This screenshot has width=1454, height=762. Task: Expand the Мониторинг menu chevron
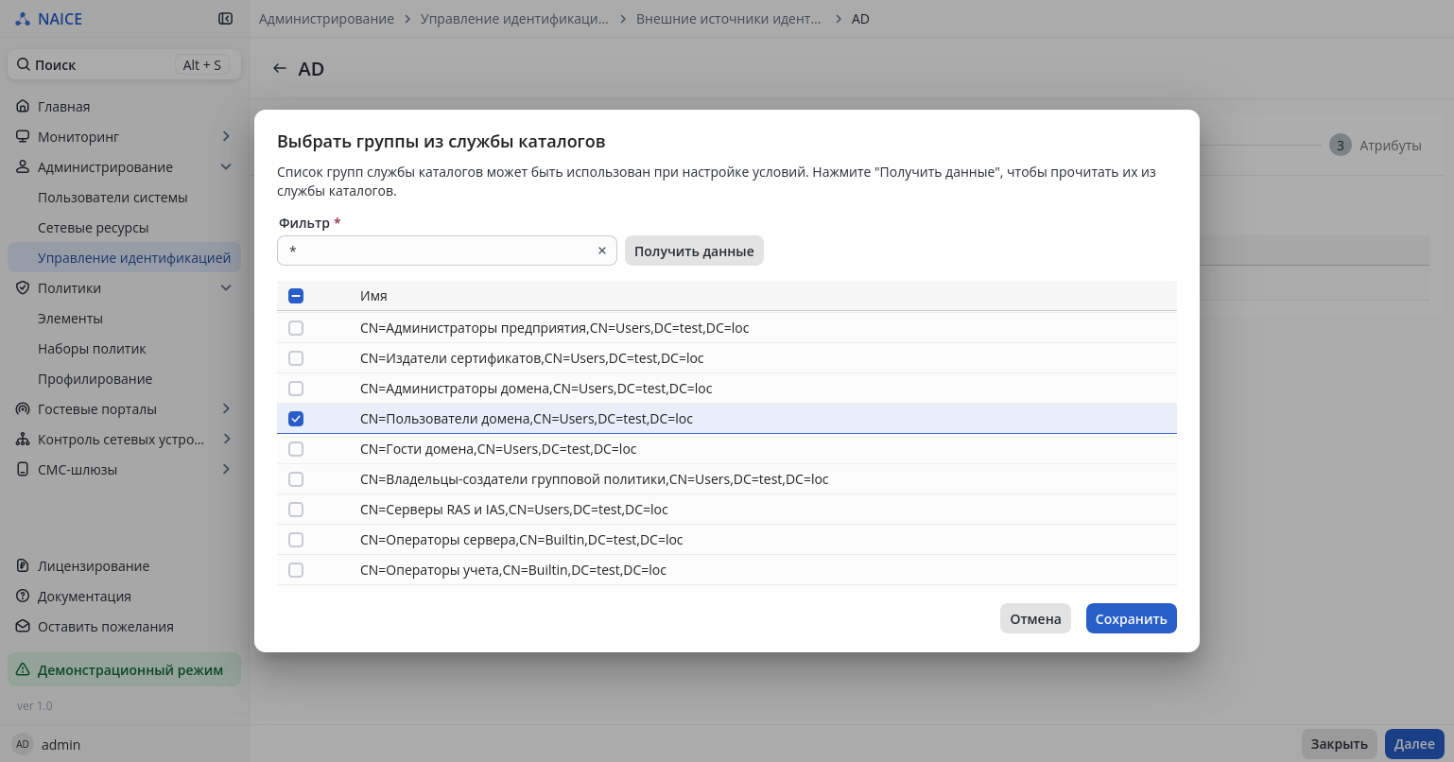tap(226, 137)
